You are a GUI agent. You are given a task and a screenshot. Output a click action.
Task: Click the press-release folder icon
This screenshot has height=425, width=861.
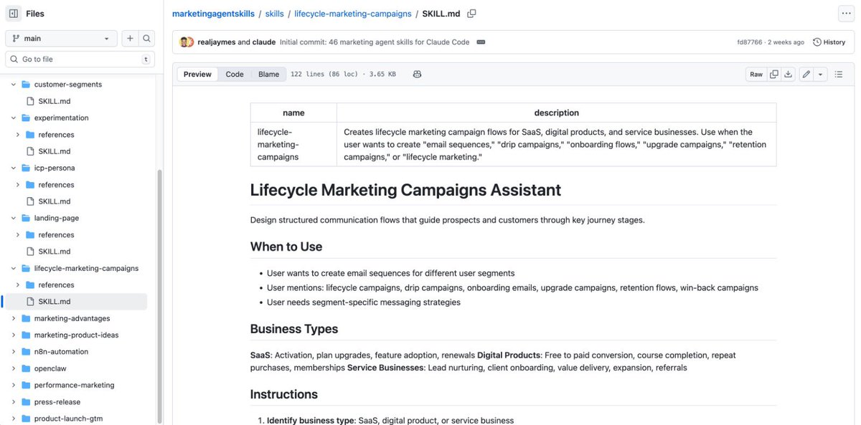point(26,402)
